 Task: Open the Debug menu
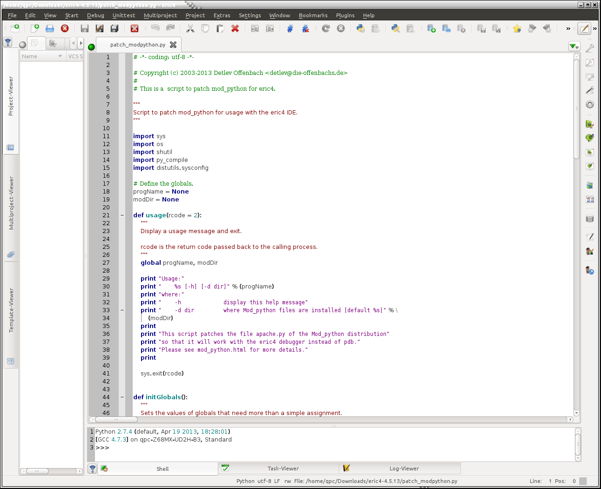coord(95,15)
